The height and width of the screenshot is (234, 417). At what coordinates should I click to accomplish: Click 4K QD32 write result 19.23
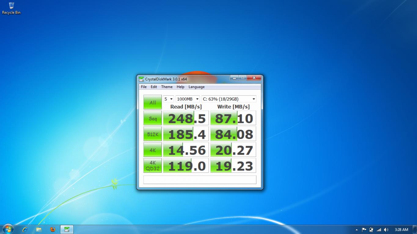[233, 166]
